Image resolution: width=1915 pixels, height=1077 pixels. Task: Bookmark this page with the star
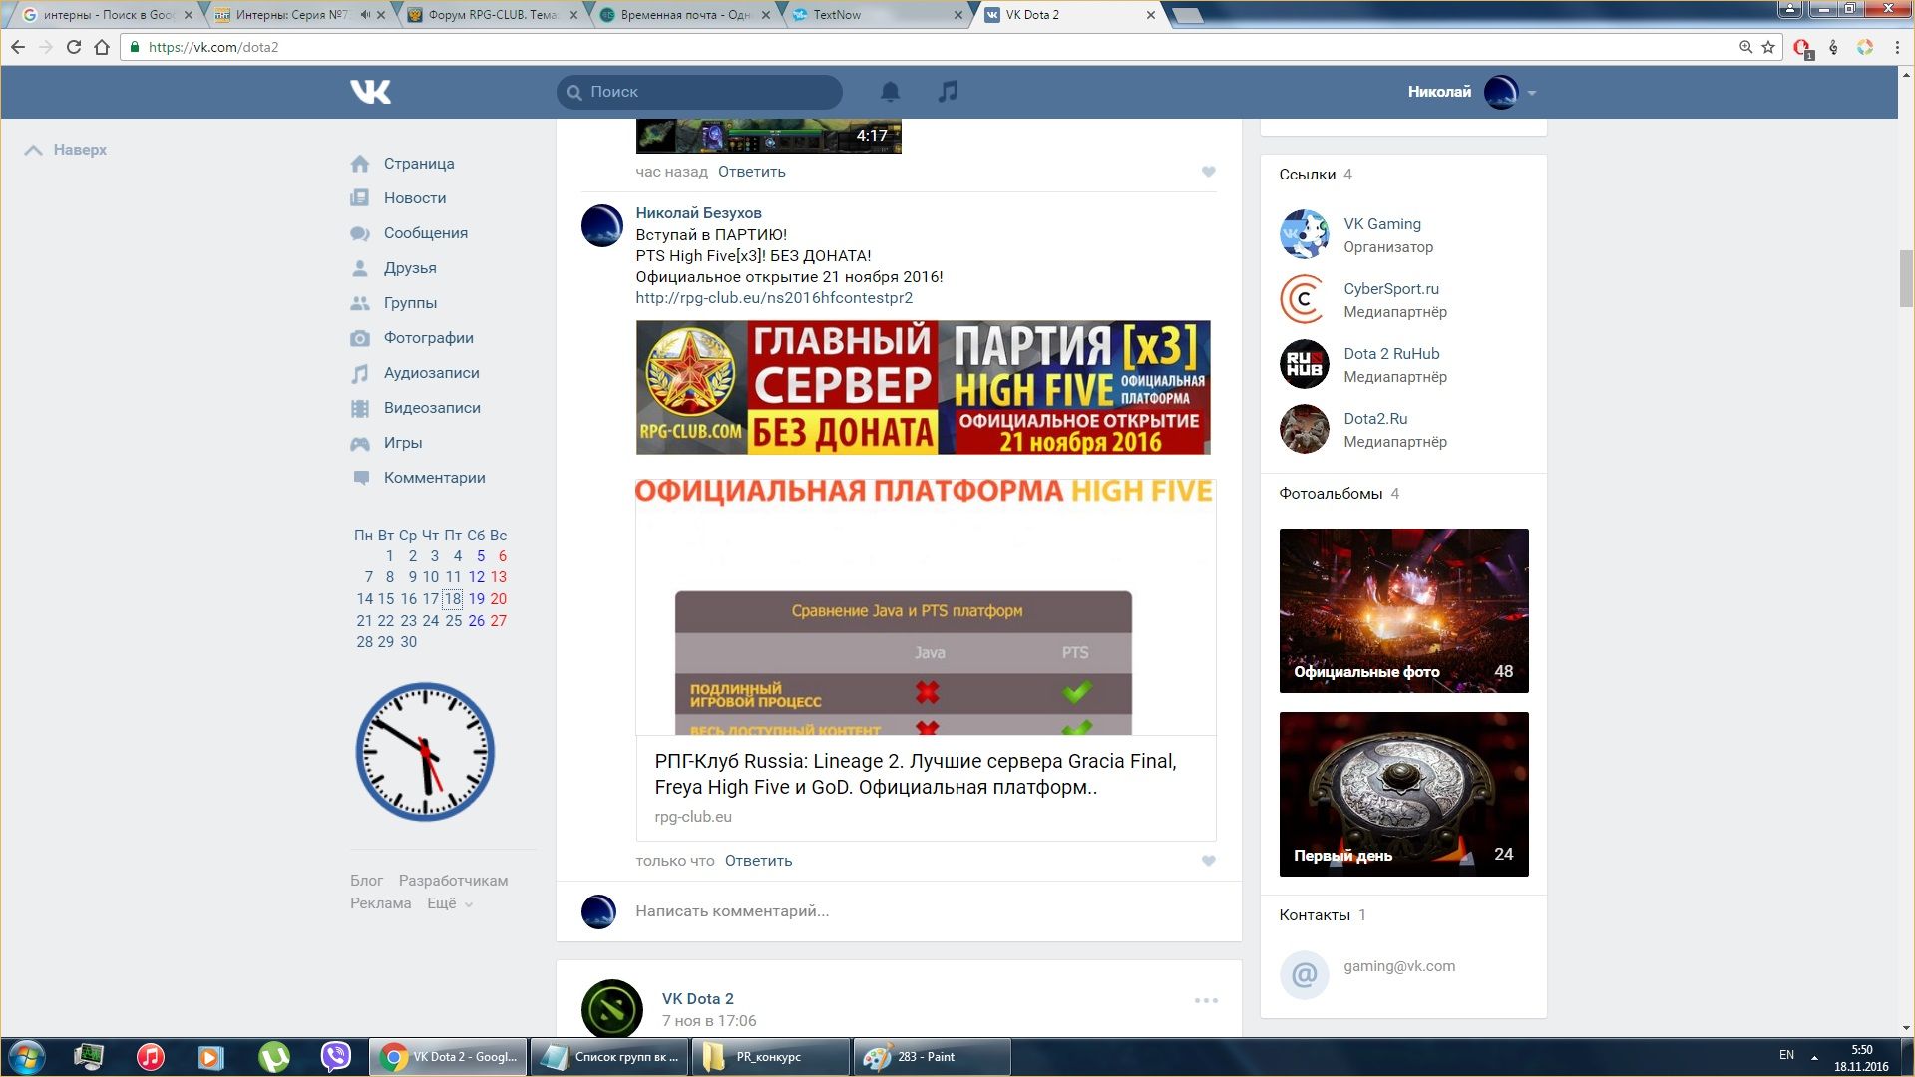click(1768, 47)
